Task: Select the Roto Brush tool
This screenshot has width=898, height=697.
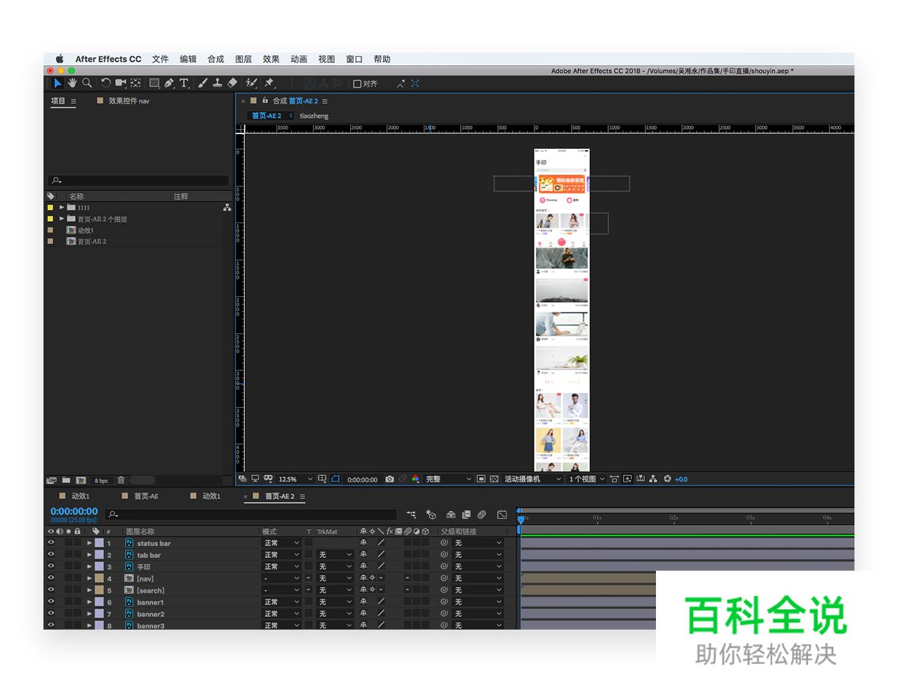Action: 251,83
